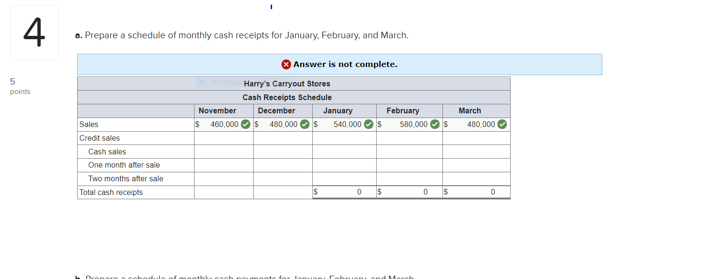Viewport: 707px width, 279px height.
Task: Click December Two months after sale cell
Action: pos(283,179)
